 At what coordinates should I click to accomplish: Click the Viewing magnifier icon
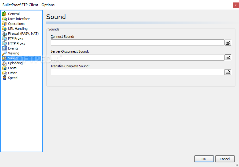click(x=4, y=53)
